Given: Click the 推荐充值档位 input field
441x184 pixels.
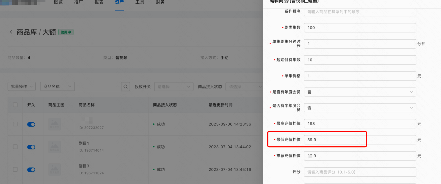Looking at the screenshot, I should click(360, 156).
